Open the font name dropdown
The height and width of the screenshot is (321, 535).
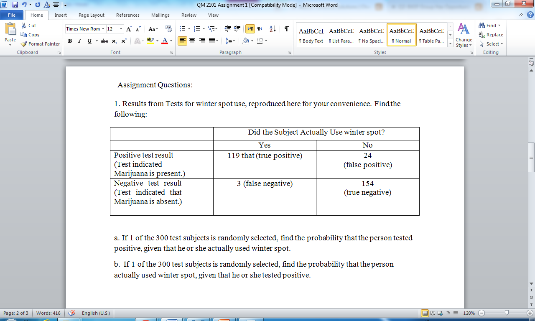click(103, 29)
